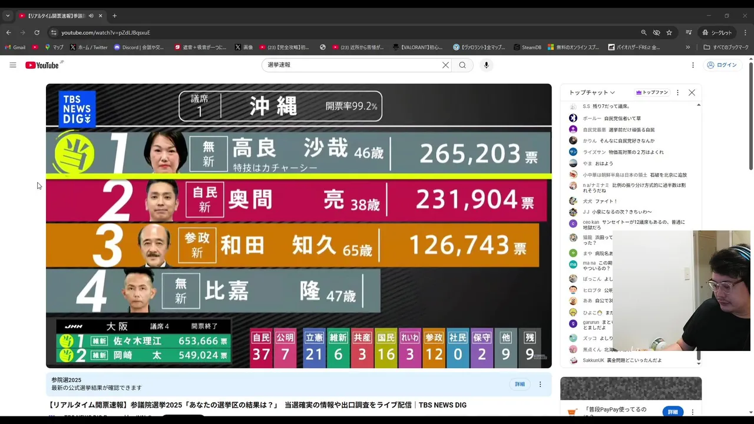Click the トップファン crown badge button

(652, 92)
